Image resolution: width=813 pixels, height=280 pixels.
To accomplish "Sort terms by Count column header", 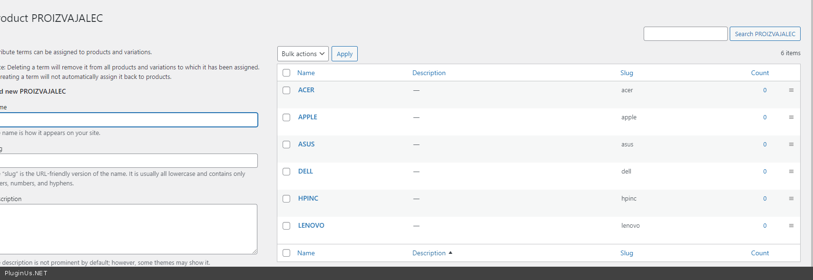I will (760, 73).
